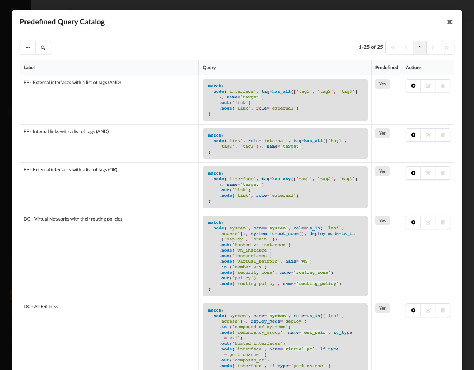Select 'FF - External interfaces with a list of tags (OR)'

(70, 170)
